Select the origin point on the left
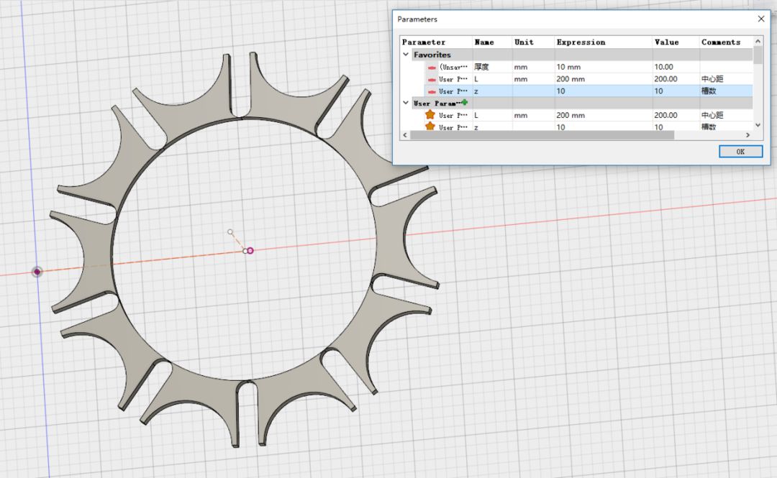The height and width of the screenshot is (478, 777). click(37, 272)
